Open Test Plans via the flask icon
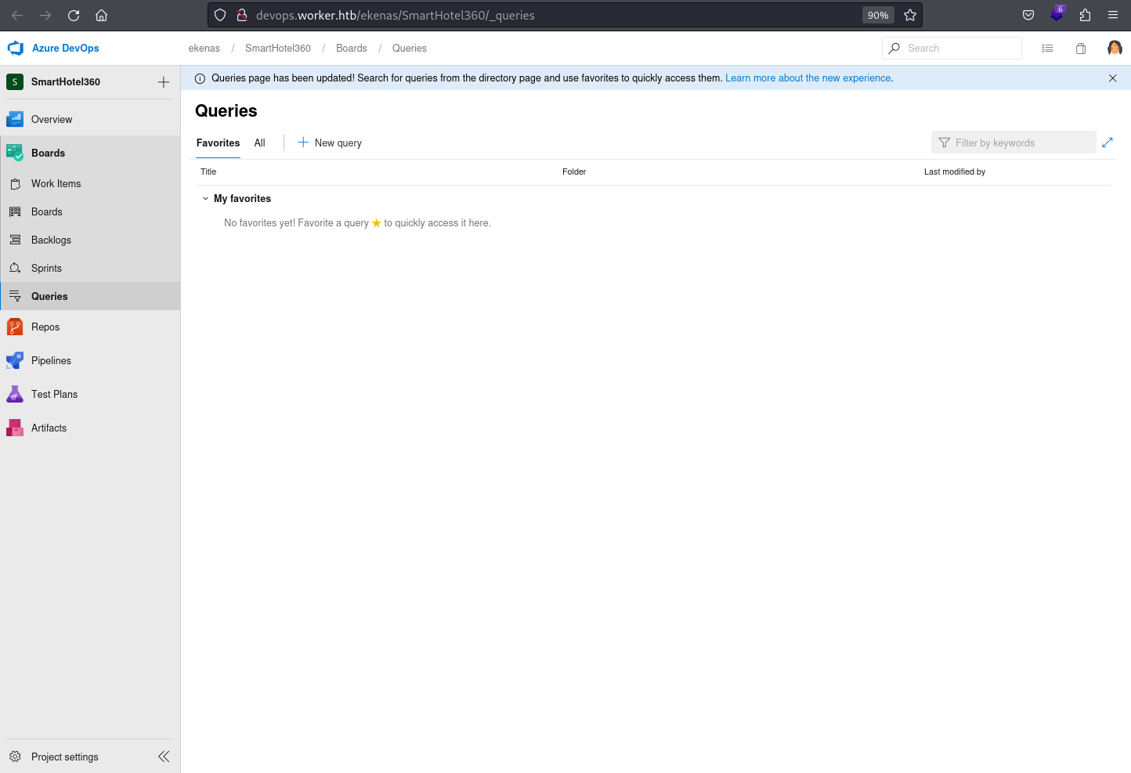Viewport: 1131px width, 773px height. 15,394
